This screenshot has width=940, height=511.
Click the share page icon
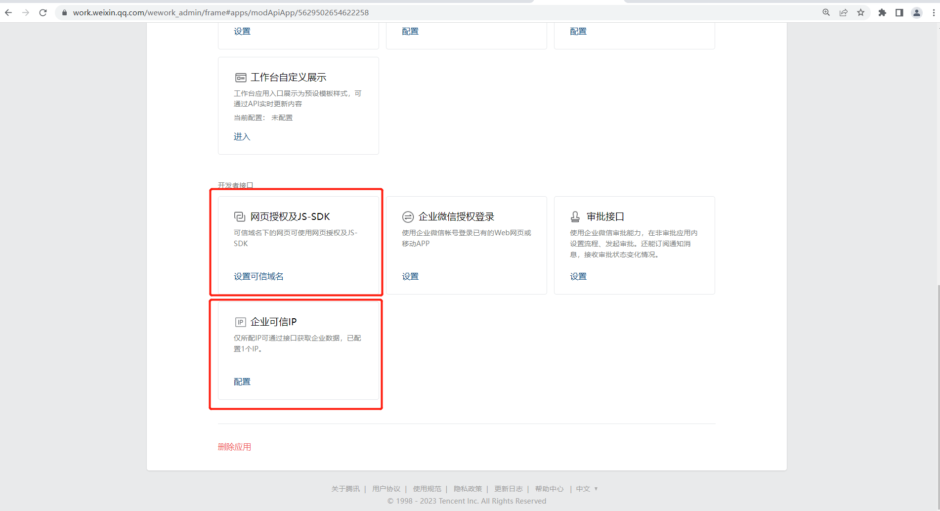point(844,13)
